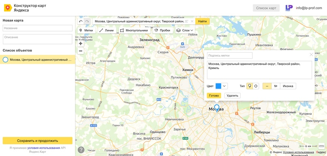327x156 pixels.
Task: Expand the Слои layers dropdown
Action: click(x=185, y=30)
